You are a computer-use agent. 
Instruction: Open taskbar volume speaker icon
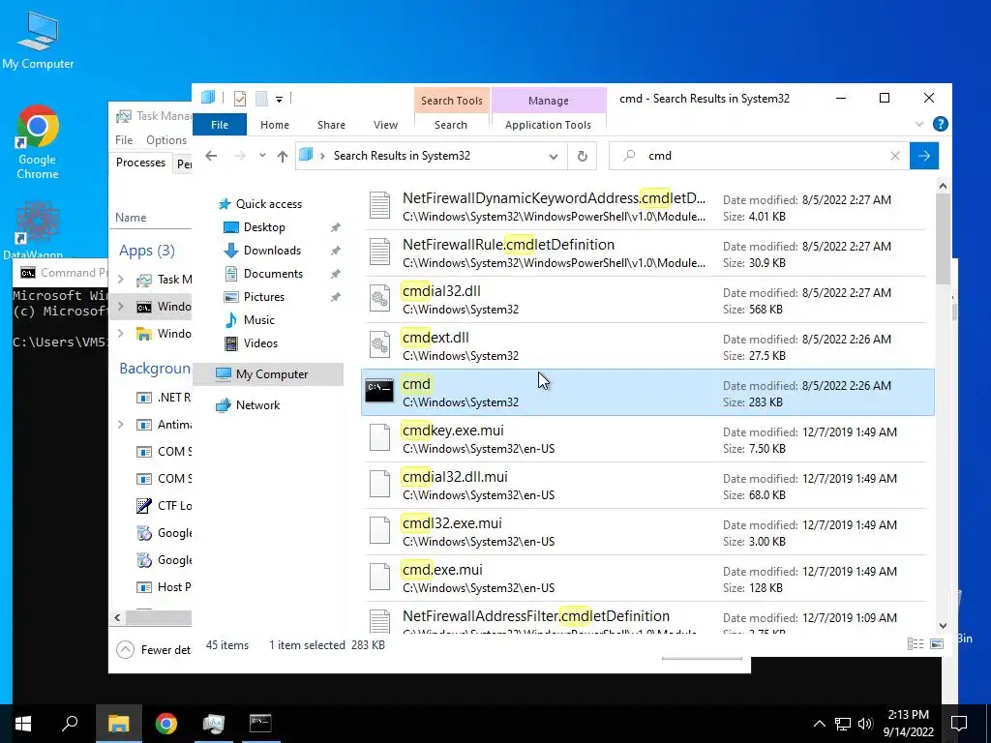pyautogui.click(x=865, y=724)
